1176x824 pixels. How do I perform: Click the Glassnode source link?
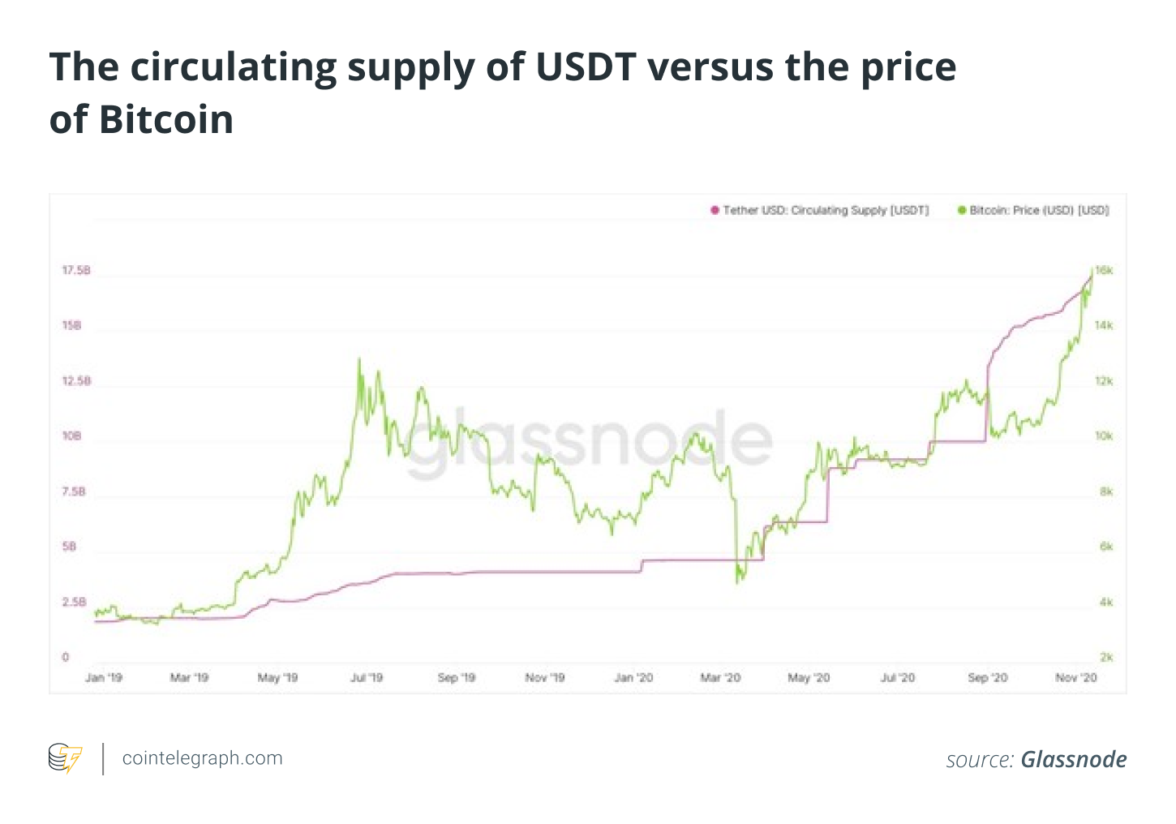coord(1073,759)
